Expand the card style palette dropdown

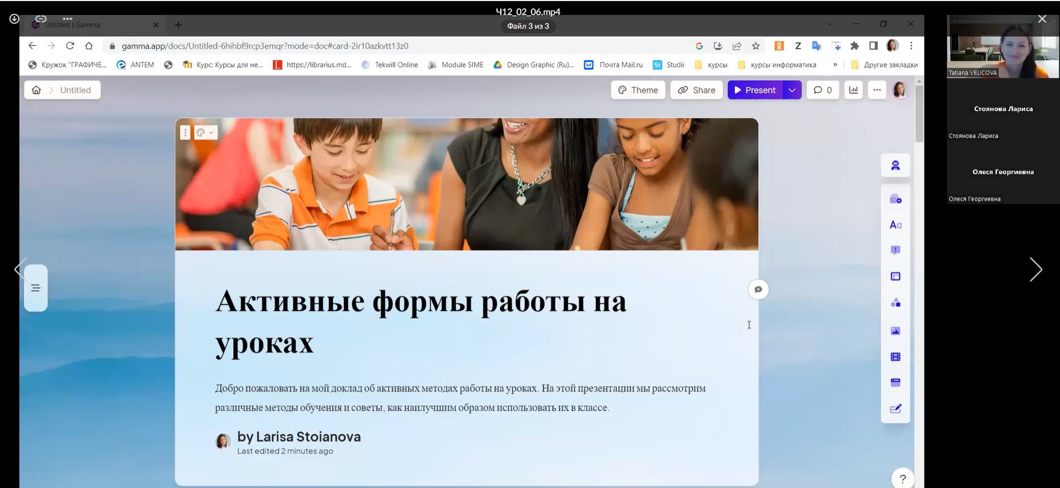[x=205, y=133]
